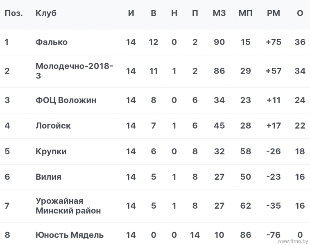310x245 pixels.
Task: Click the Н draws column header
Action: point(174,13)
